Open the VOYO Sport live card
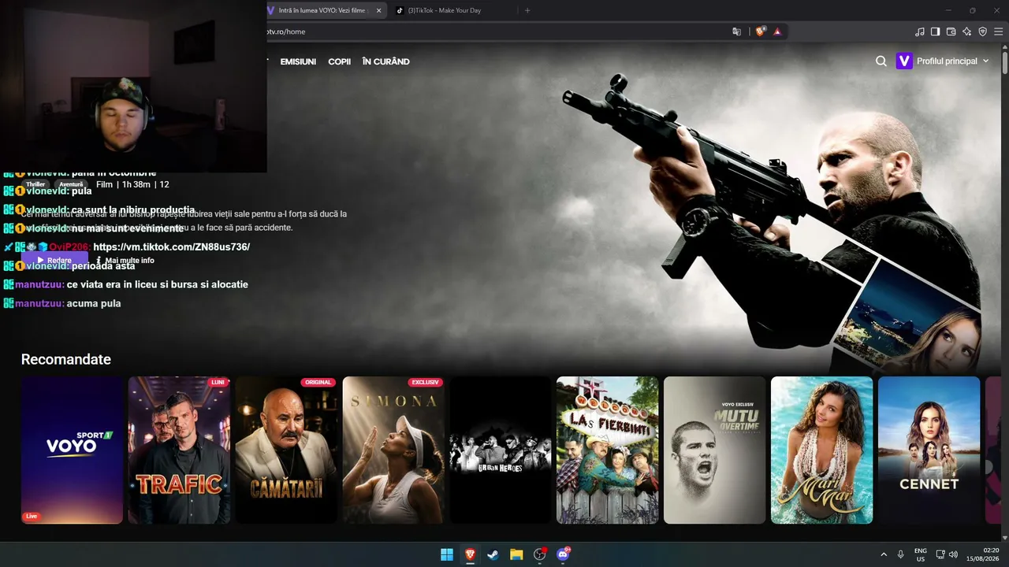The height and width of the screenshot is (567, 1009). click(72, 450)
